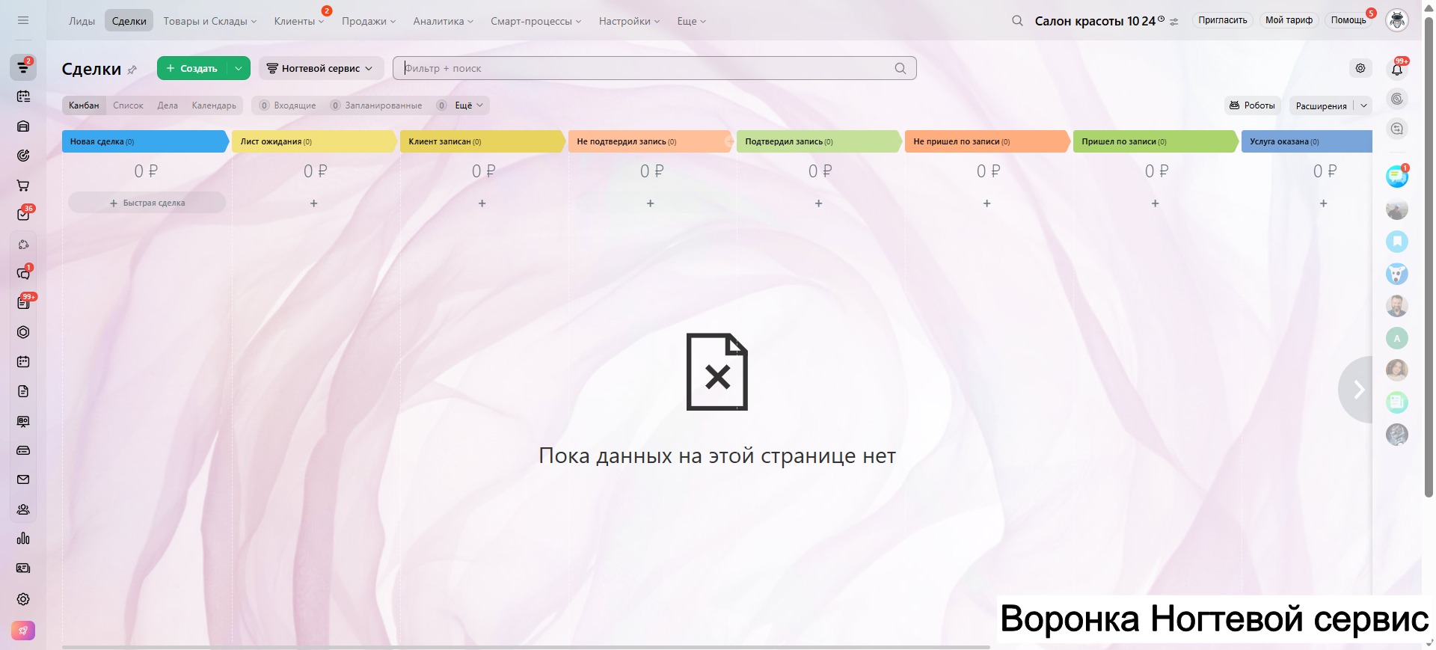1436x650 pixels.
Task: Click the orange Не пришел по записи stage header
Action: click(x=987, y=141)
